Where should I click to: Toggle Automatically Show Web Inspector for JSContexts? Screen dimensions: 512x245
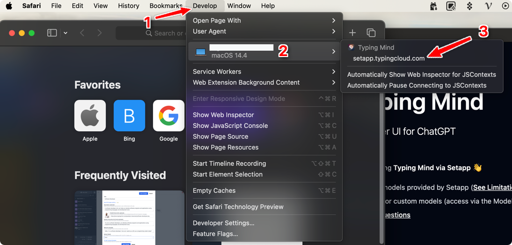[x=422, y=74]
